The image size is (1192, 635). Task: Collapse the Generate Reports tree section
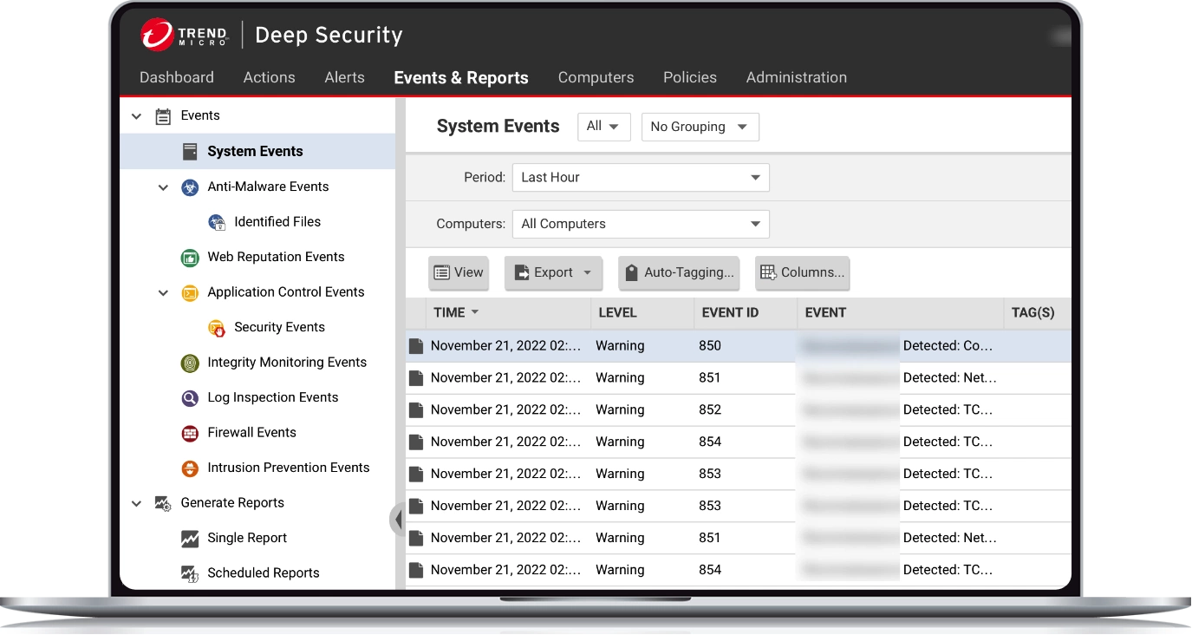[x=136, y=503]
